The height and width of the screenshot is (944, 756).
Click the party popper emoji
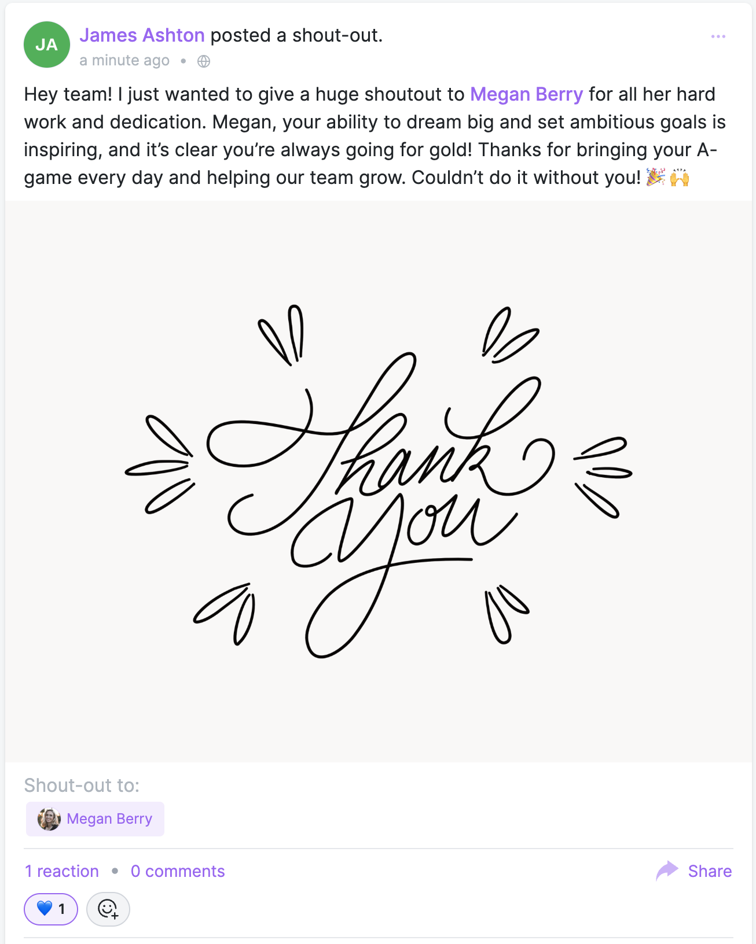pos(655,177)
